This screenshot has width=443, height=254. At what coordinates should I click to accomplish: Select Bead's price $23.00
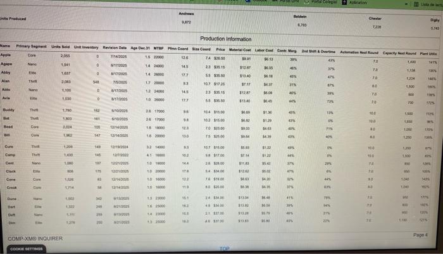pyautogui.click(x=219, y=129)
